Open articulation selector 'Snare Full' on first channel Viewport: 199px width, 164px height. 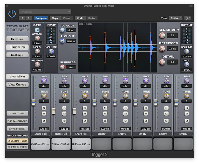coord(40,134)
